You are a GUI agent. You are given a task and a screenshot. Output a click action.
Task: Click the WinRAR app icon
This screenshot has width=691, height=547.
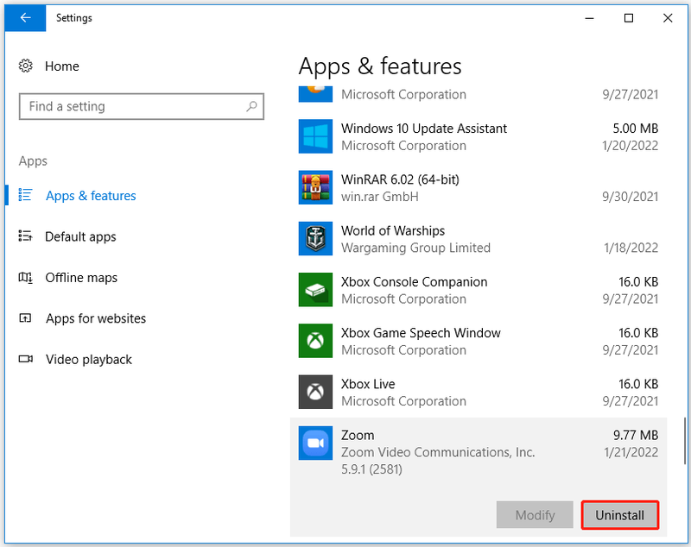coord(315,187)
